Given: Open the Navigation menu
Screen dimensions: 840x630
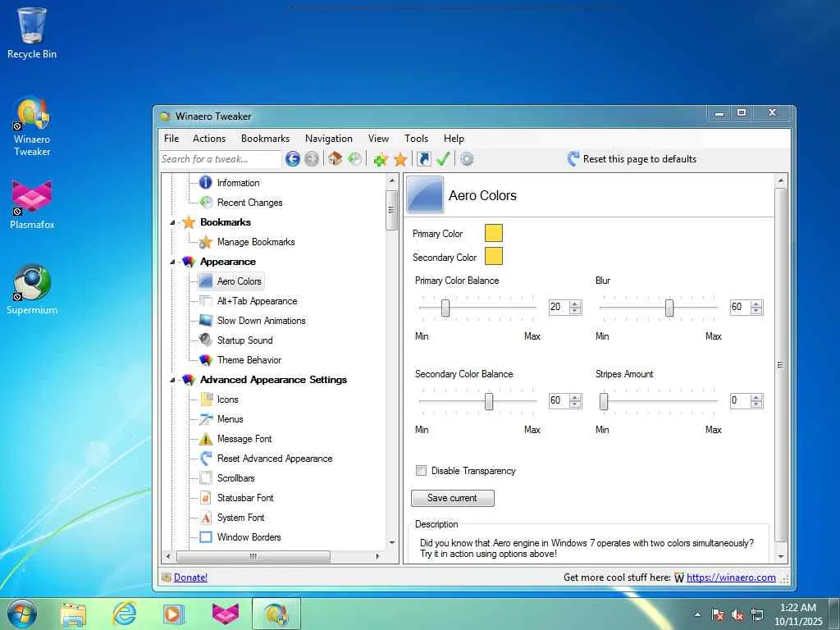Looking at the screenshot, I should 328,139.
